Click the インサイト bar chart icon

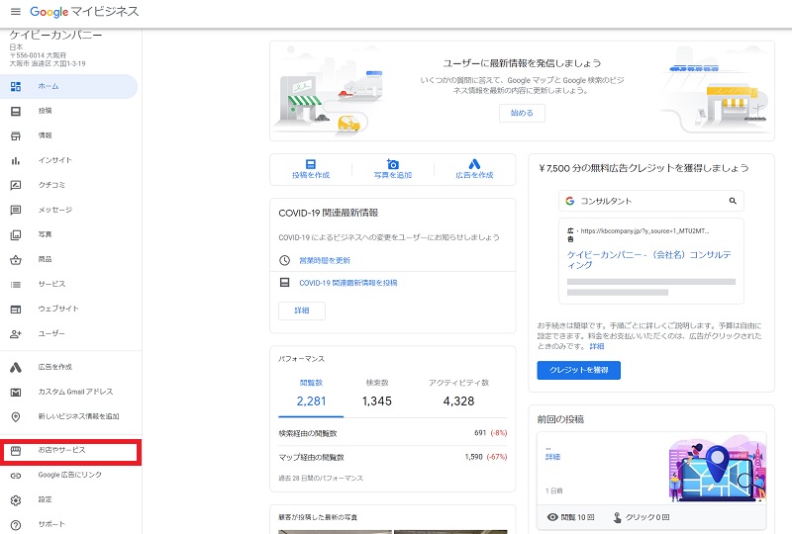(x=16, y=160)
